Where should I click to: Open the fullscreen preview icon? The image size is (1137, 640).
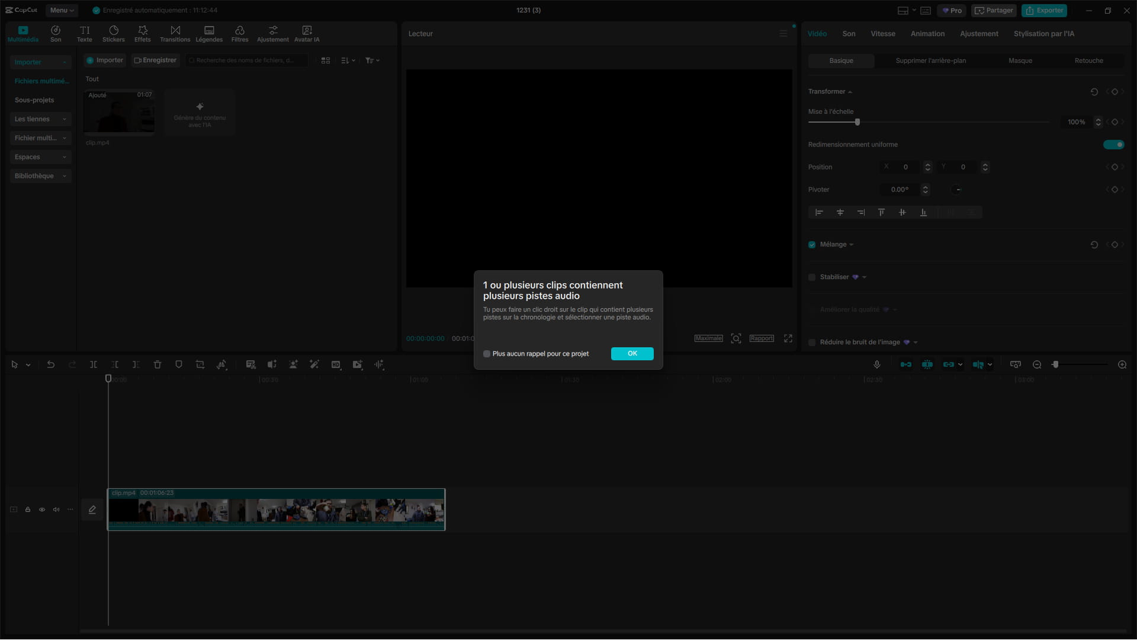788,338
